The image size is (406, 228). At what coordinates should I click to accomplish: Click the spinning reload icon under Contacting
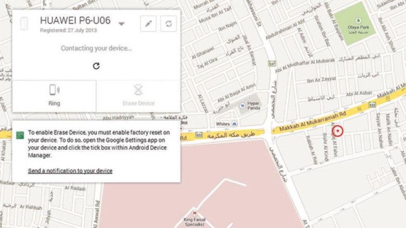[x=96, y=66]
